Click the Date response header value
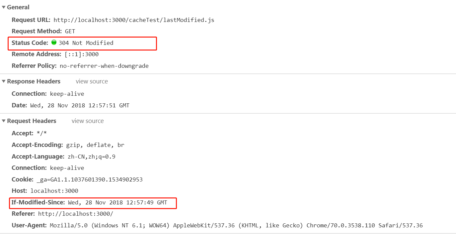The image size is (456, 234). pyautogui.click(x=80, y=105)
